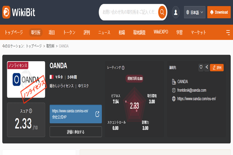Open the 日本語 language dropdown
The image size is (233, 155).
click(195, 12)
